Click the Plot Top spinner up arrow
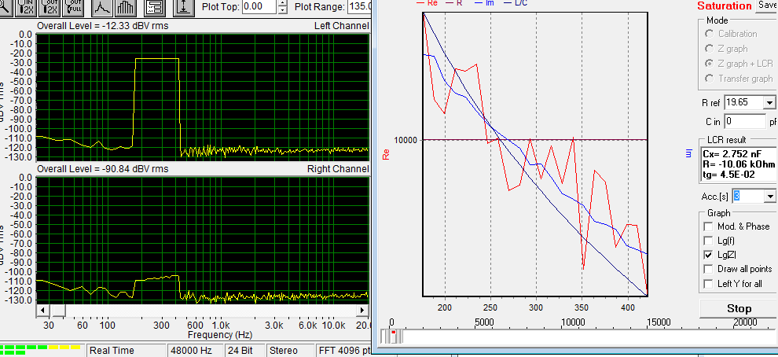The height and width of the screenshot is (357, 778). click(282, 3)
